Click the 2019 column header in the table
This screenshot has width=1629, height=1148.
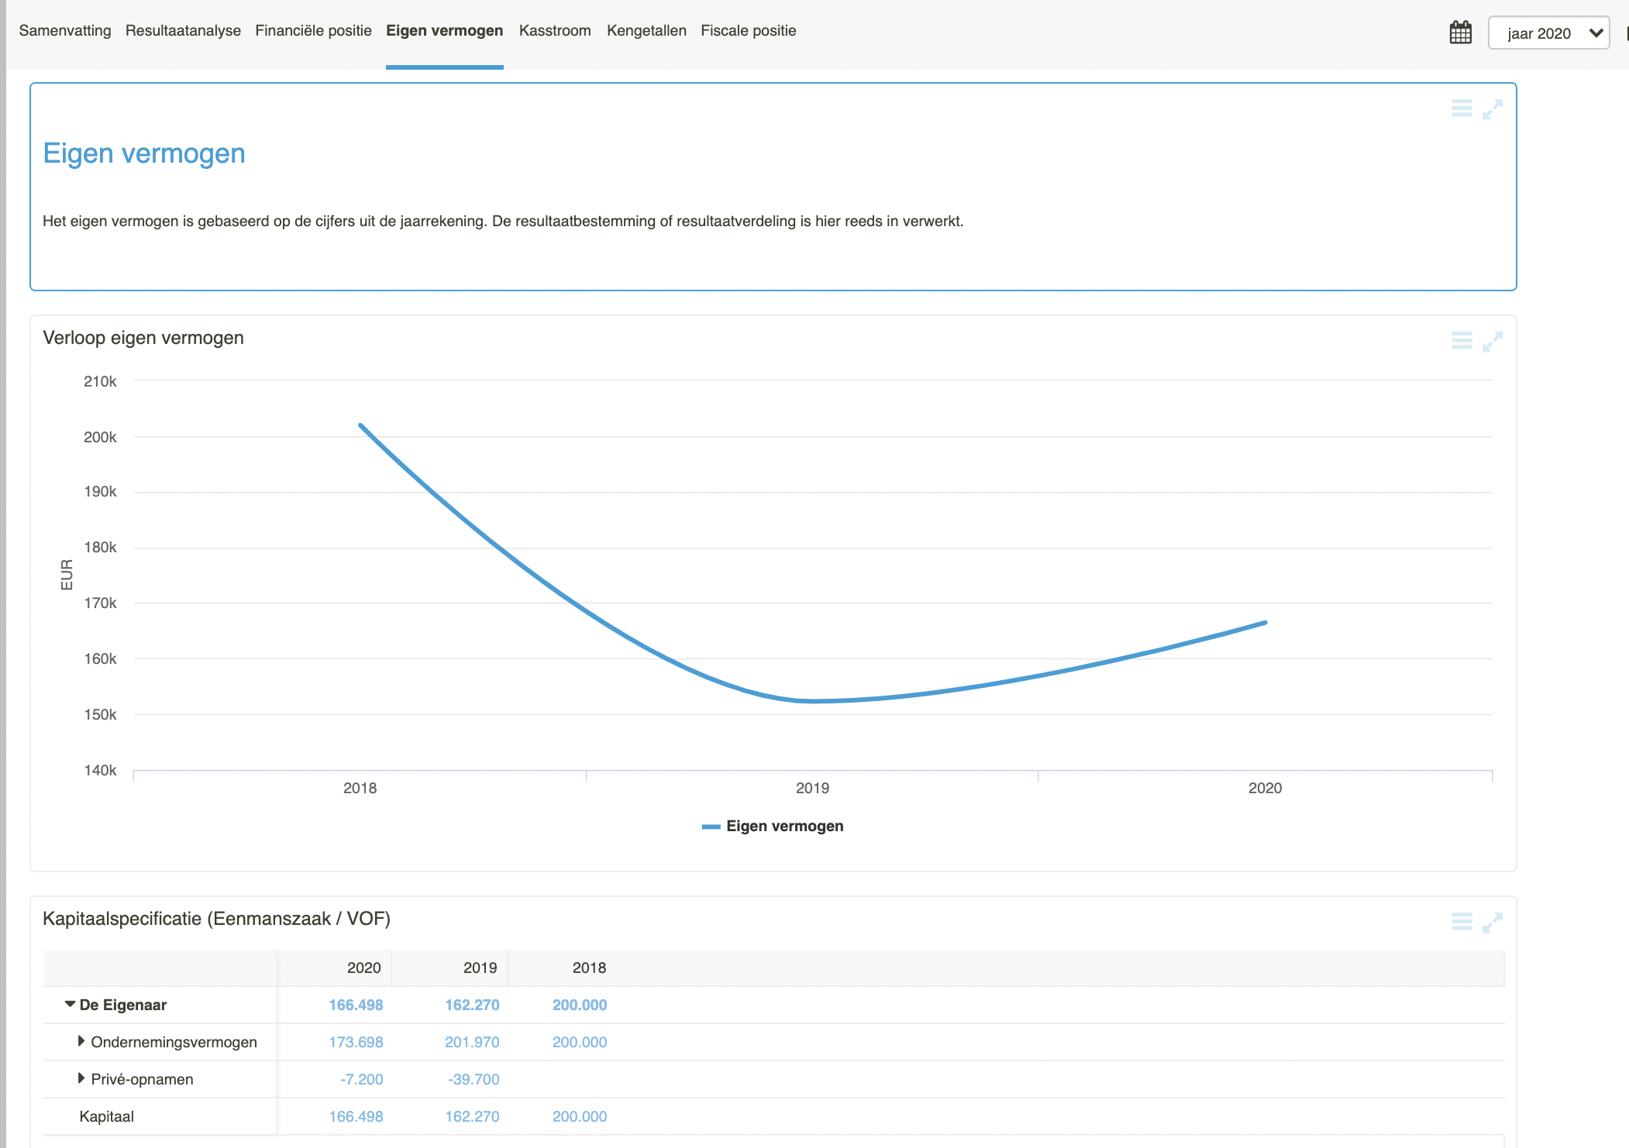480,968
